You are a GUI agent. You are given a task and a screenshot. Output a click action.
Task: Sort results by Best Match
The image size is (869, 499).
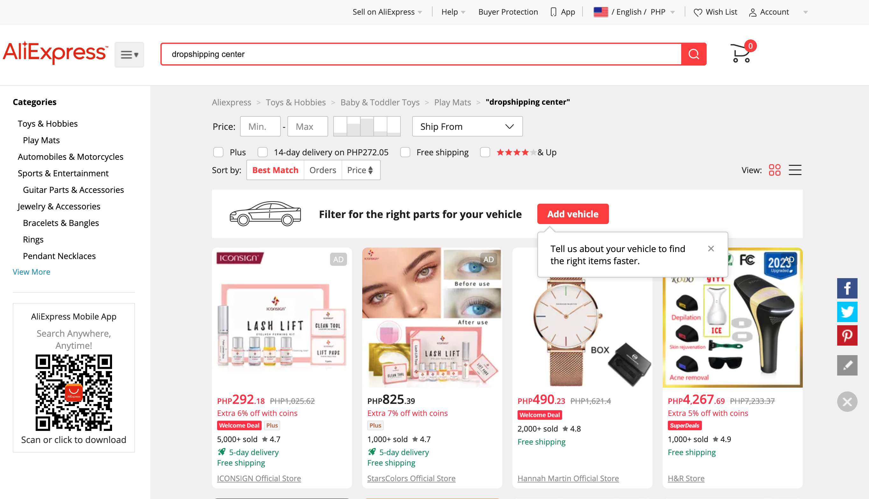[x=275, y=170]
